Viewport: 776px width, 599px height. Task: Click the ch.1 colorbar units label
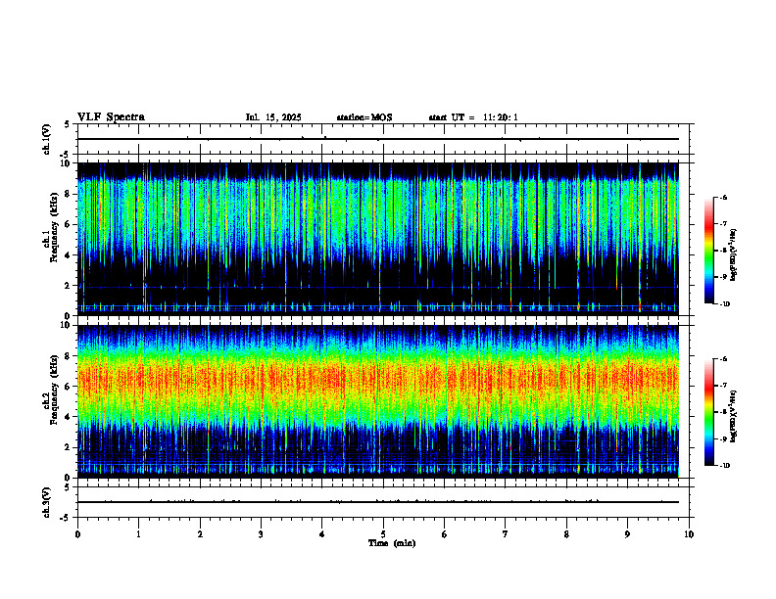coord(734,255)
